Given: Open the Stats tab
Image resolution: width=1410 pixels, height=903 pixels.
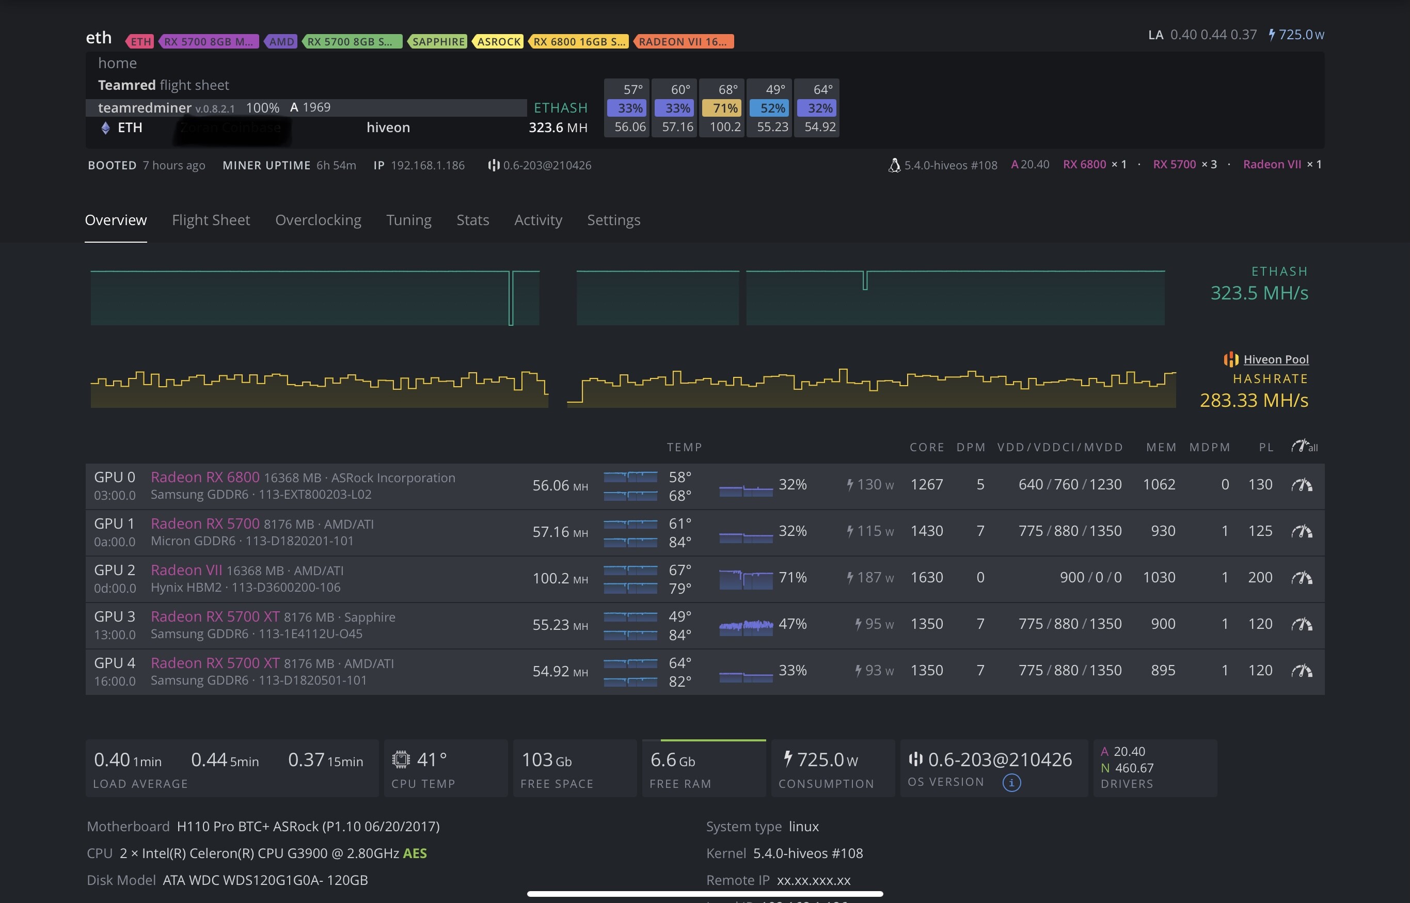Looking at the screenshot, I should point(472,220).
